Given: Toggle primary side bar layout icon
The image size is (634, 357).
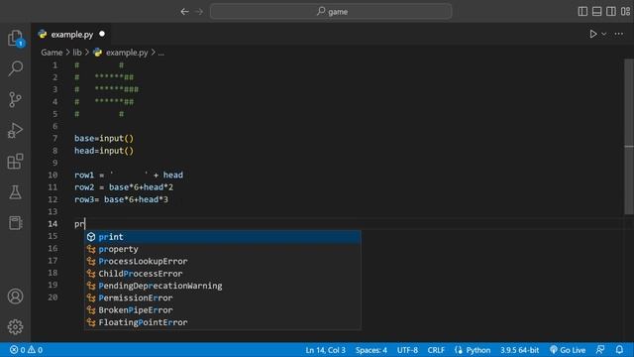Looking at the screenshot, I should coord(582,11).
